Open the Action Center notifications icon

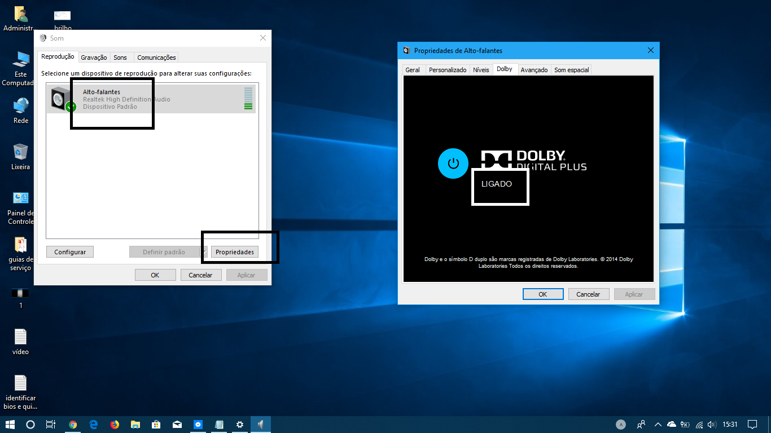(x=752, y=425)
